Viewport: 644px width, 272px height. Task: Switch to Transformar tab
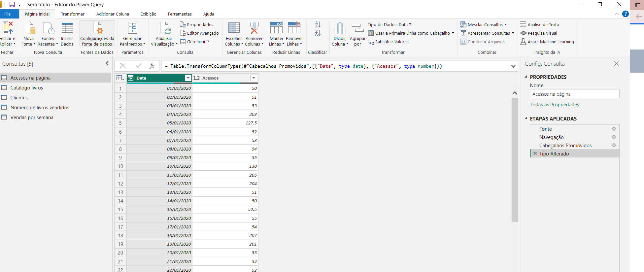pos(73,14)
